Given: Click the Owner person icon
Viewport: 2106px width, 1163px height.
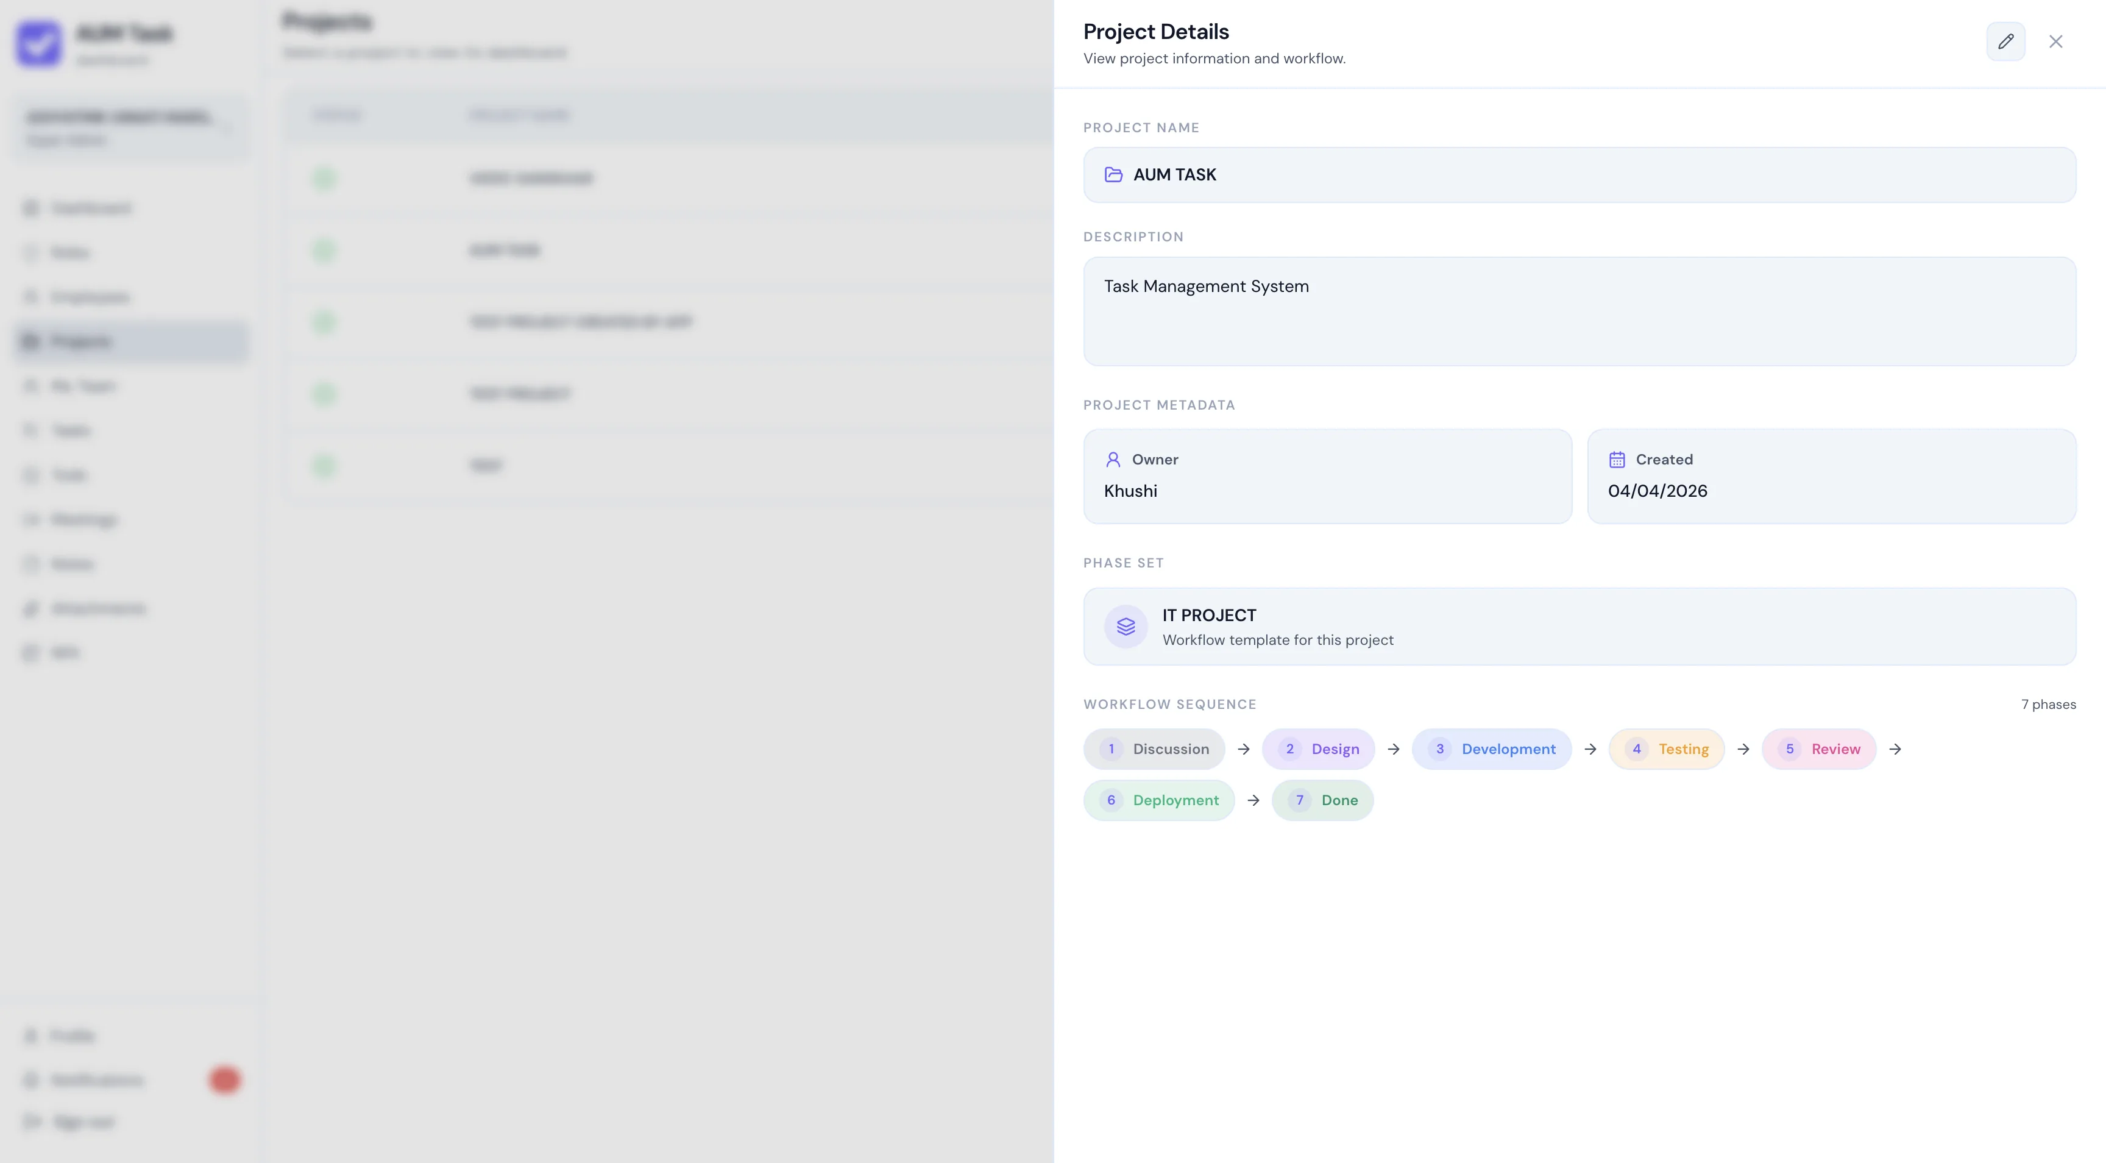Looking at the screenshot, I should pyautogui.click(x=1113, y=460).
